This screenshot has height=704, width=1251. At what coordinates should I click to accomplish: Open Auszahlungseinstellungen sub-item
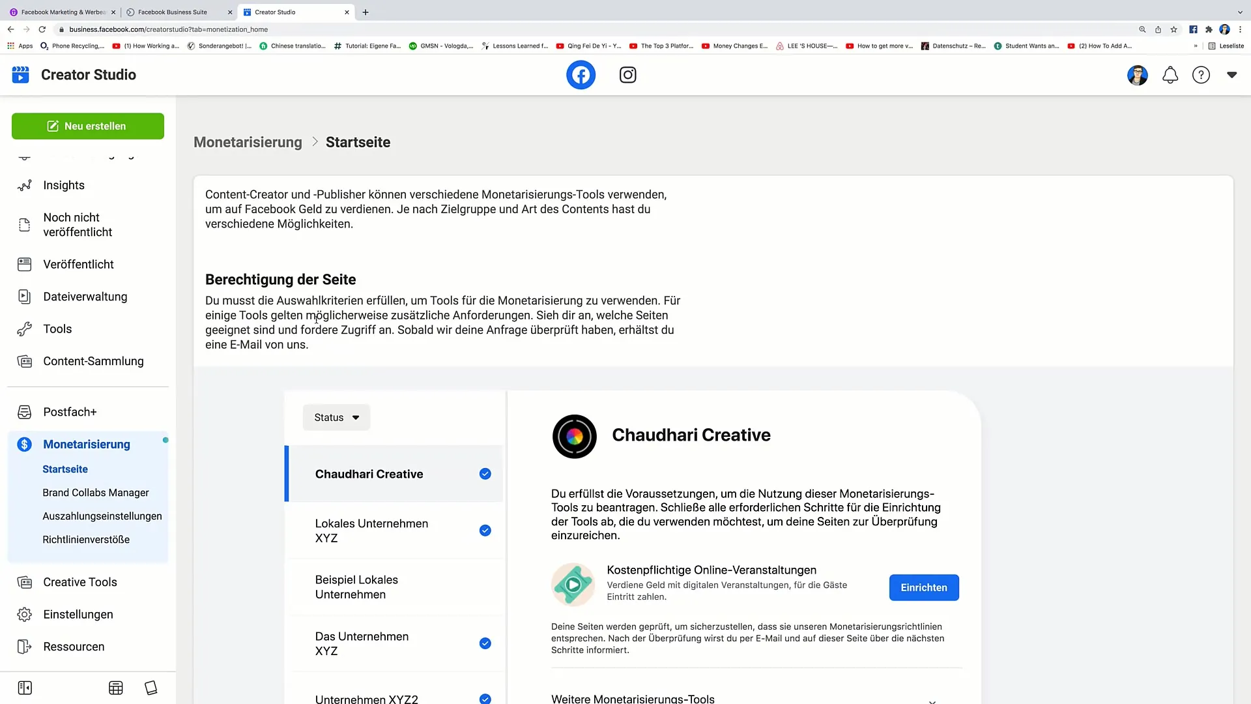click(x=102, y=516)
